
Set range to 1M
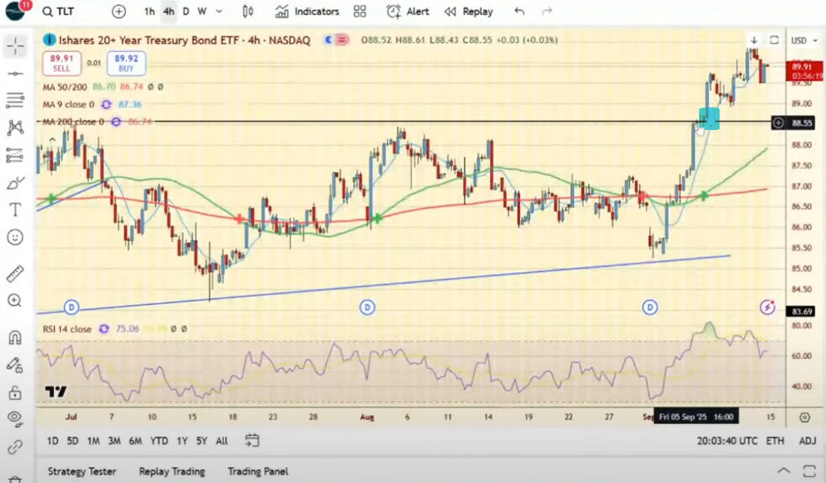click(x=93, y=441)
